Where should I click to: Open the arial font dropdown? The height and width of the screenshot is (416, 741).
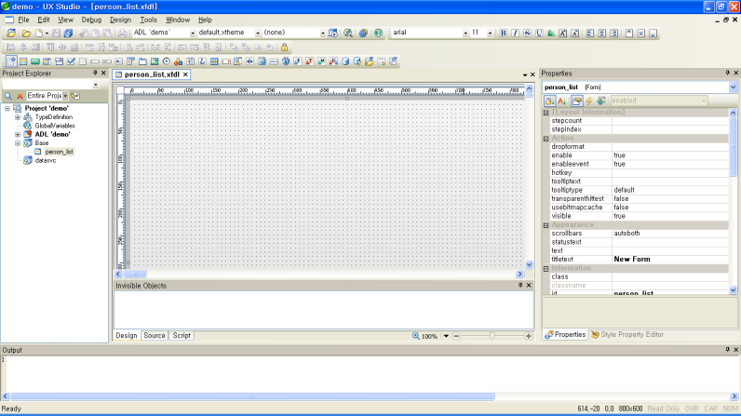tap(465, 34)
